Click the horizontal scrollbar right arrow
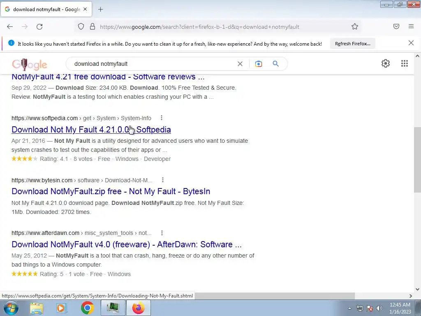Screen dimensions: 421x316 [x=411, y=296]
